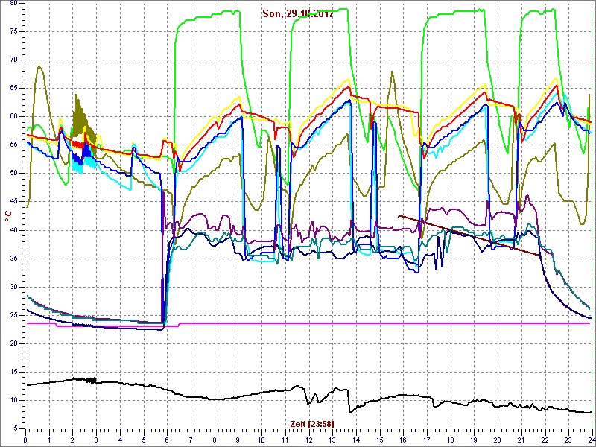This screenshot has width=596, height=447.
Task: Select the 65 value on the temperature axis
Action: [14, 88]
